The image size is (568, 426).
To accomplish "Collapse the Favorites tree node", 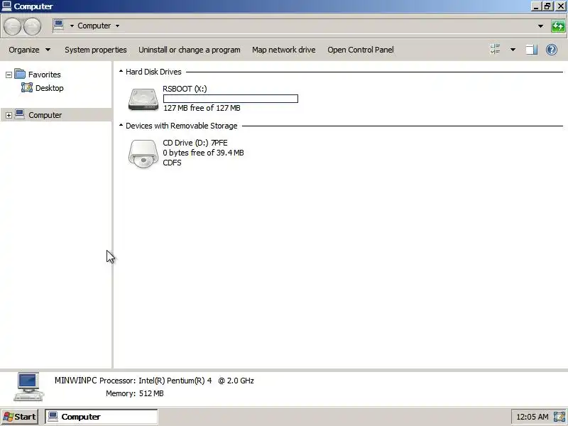I will 9,75.
